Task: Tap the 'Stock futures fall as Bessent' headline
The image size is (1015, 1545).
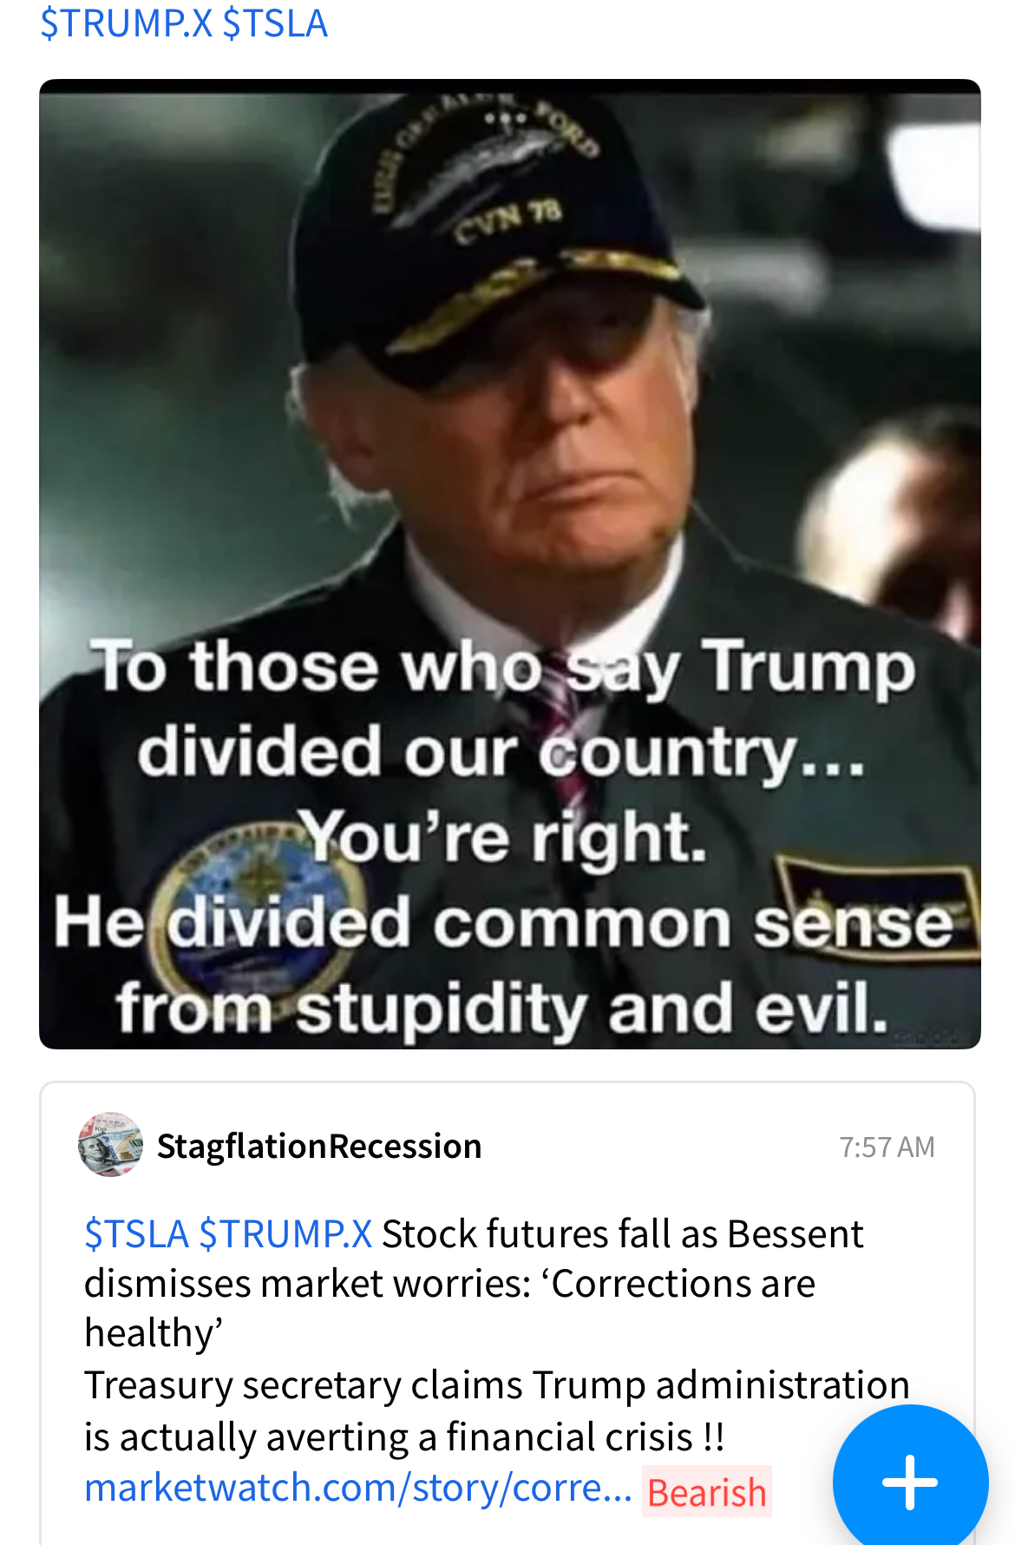Action: 623,1233
